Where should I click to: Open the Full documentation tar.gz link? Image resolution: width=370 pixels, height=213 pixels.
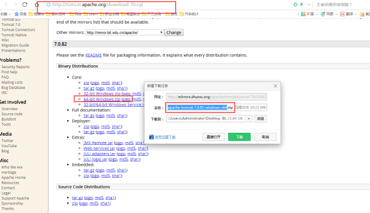click(89, 115)
